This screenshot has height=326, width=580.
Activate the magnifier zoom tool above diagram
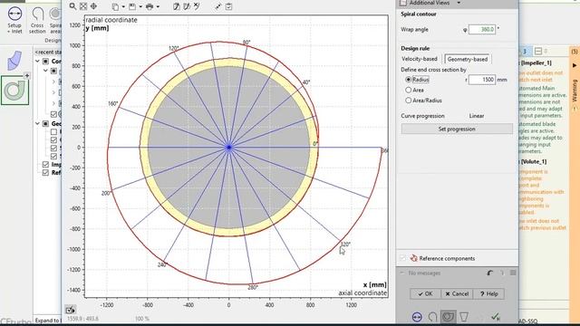pyautogui.click(x=72, y=6)
